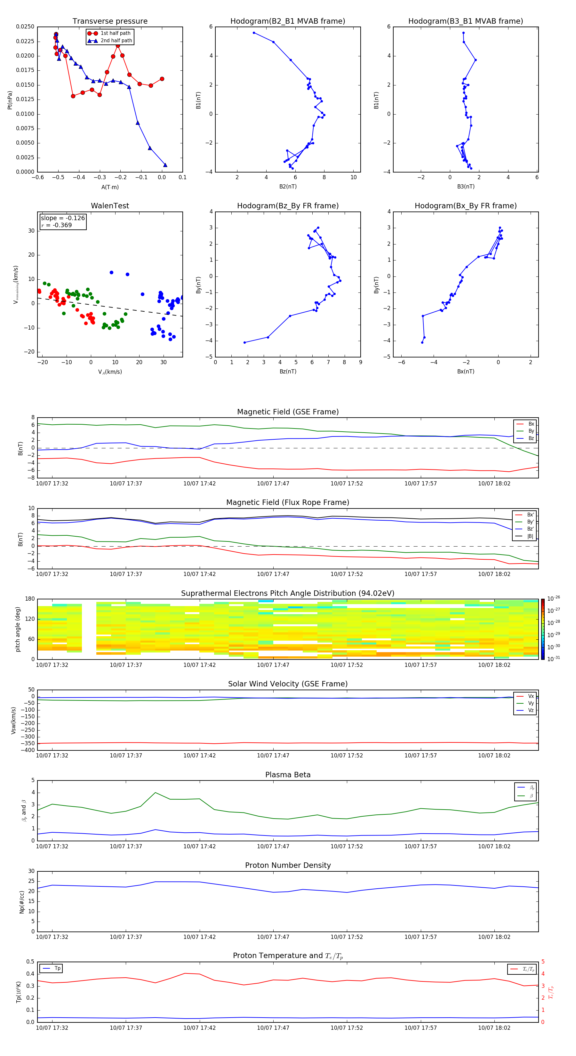Image resolution: width=576 pixels, height=1056 pixels.
Task: Click the 'Hodogram(Bz_By FR frame)' title
Action: point(288,206)
